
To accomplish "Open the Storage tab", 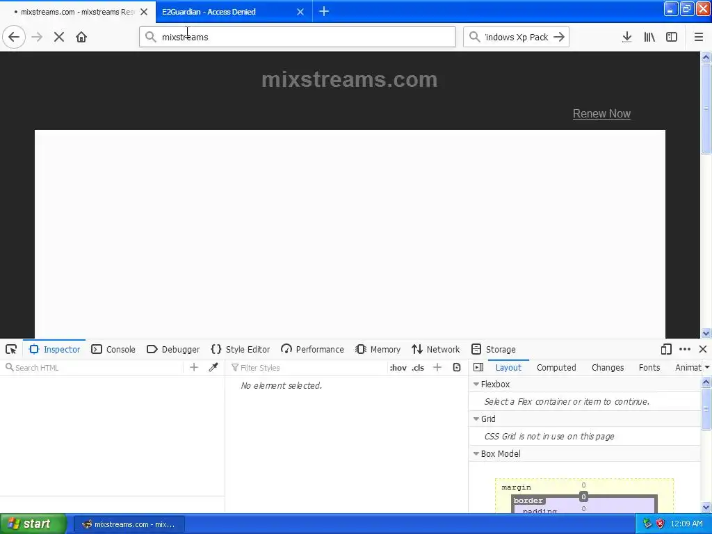I will click(494, 349).
